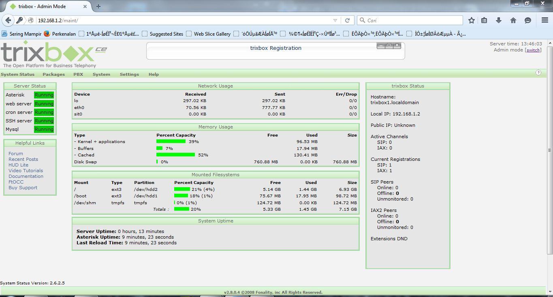The image size is (553, 297).
Task: Click the Mounted Filesystems panel header
Action: point(216,175)
